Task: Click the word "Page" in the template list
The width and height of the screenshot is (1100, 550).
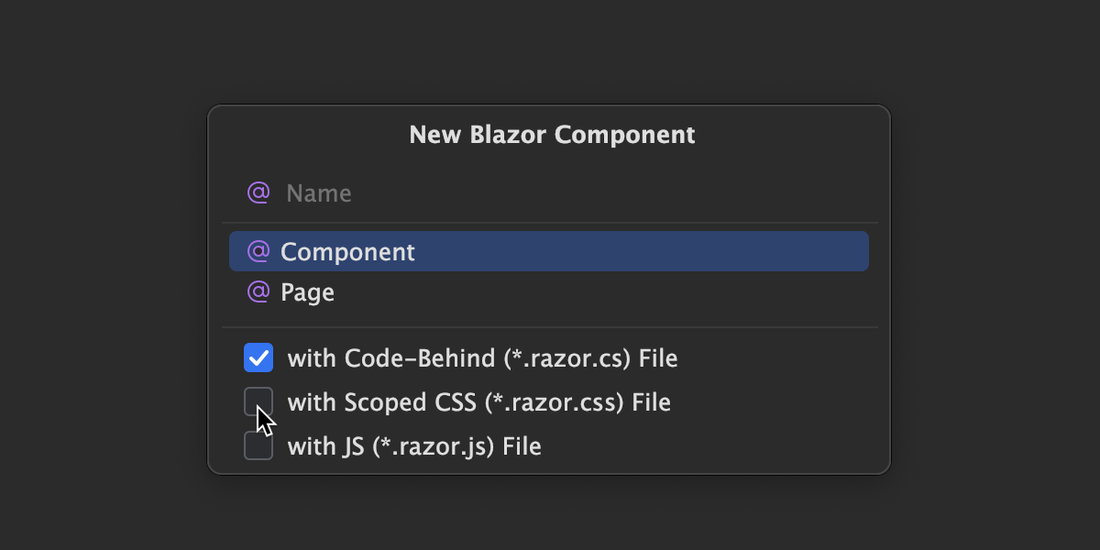Action: pyautogui.click(x=307, y=293)
